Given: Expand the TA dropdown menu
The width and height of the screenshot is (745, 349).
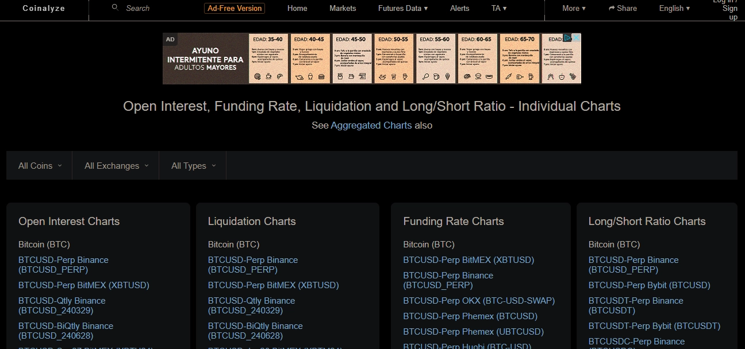Looking at the screenshot, I should (x=499, y=8).
